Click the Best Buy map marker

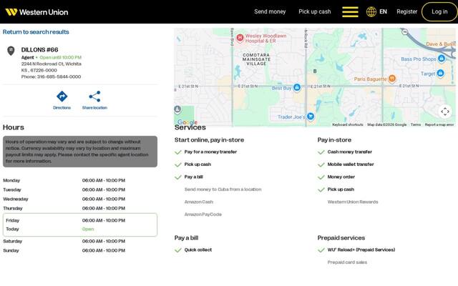297,87
